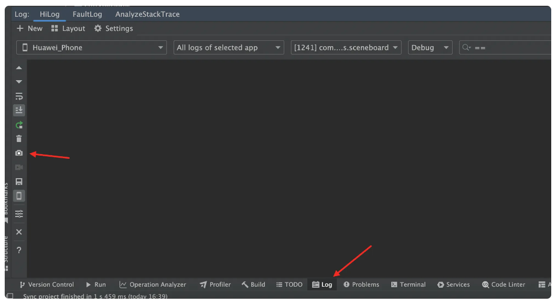
Task: Clear logs with the trash icon
Action: point(19,139)
